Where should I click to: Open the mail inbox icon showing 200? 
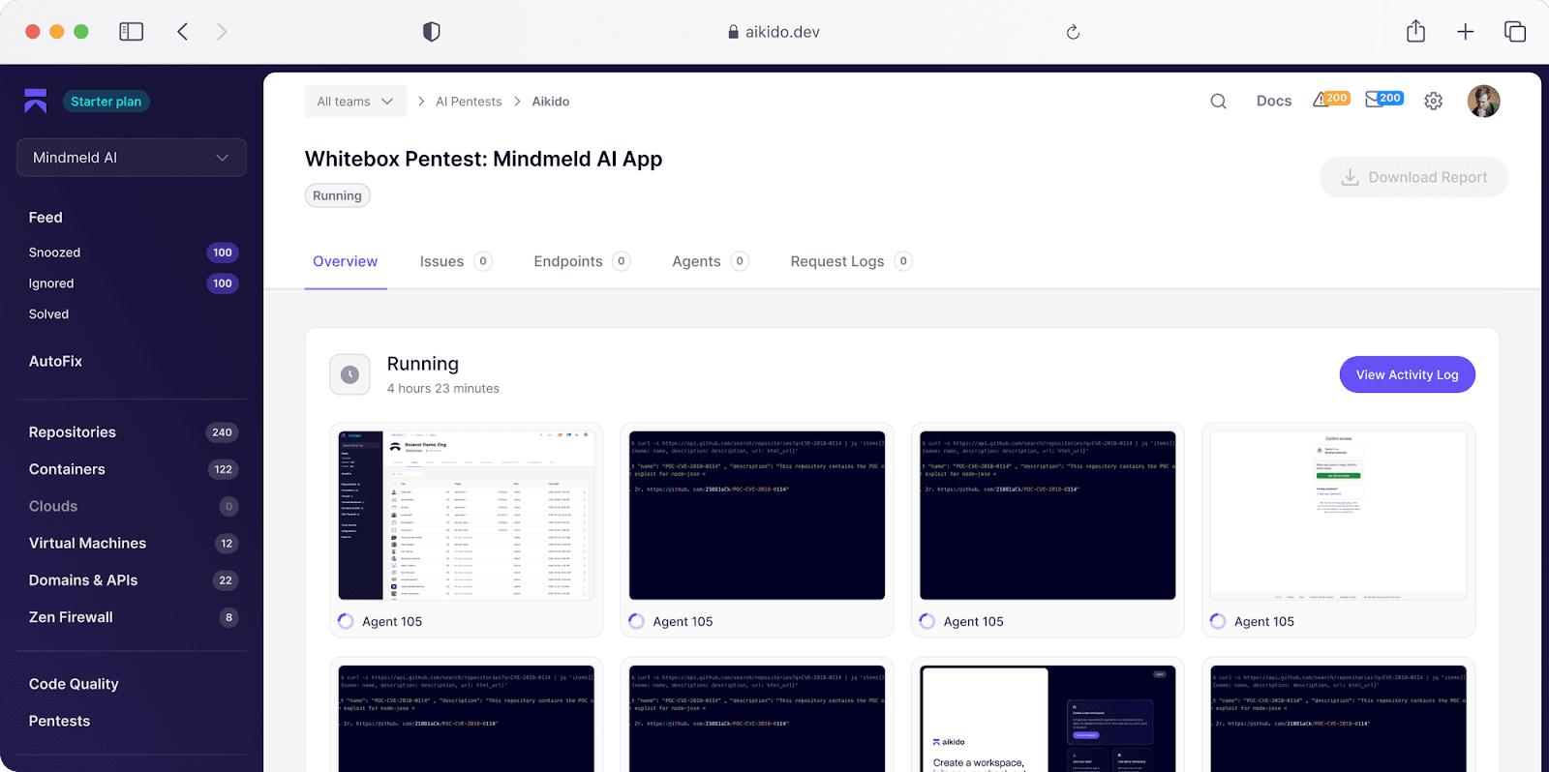pyautogui.click(x=1384, y=99)
